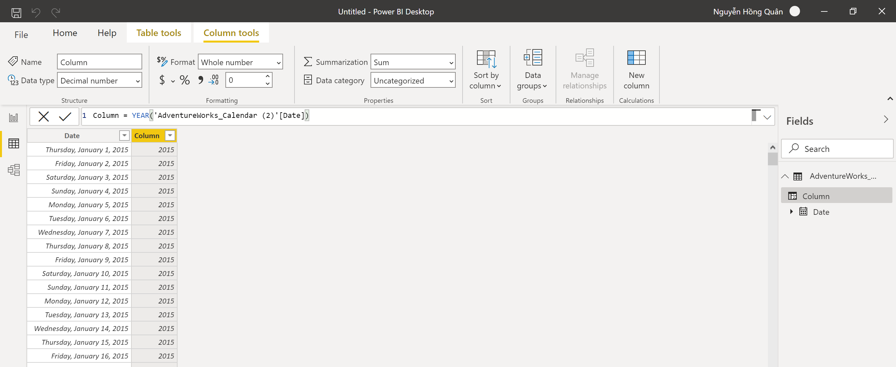Click the search magnifier icon
The width and height of the screenshot is (896, 367).
pos(793,148)
